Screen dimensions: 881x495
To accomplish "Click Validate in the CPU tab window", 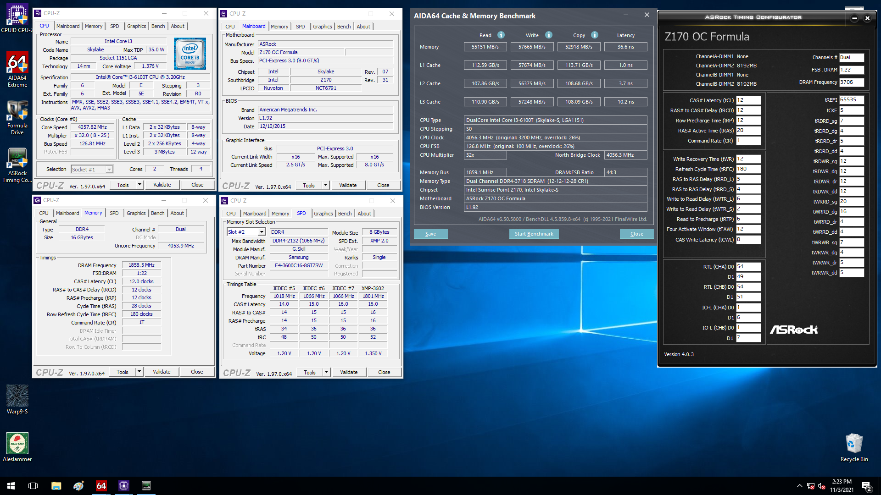I will 162,185.
